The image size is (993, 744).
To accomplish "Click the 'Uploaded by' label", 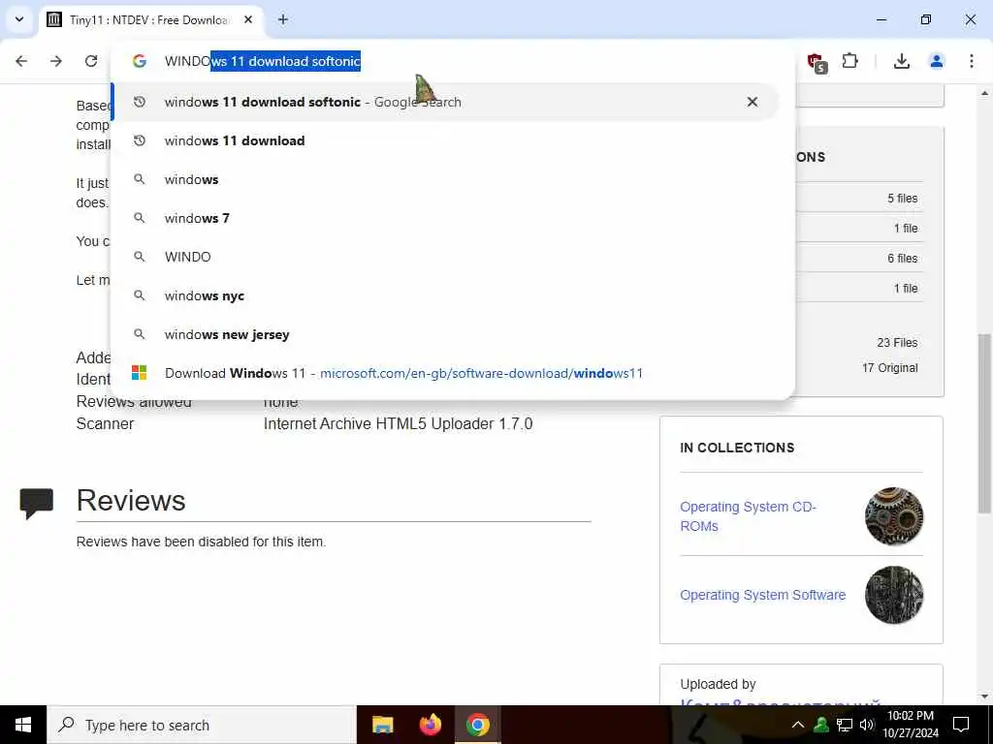I will (718, 684).
